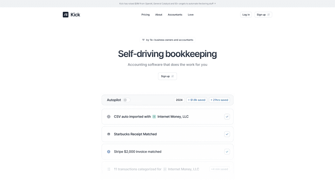Screen dimensions: 335x188
Task: Click the Kick logo icon
Action: pyautogui.click(x=66, y=15)
